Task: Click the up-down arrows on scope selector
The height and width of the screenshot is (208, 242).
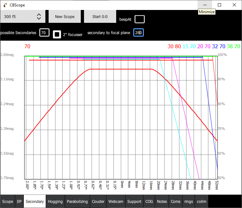Action: [39, 16]
